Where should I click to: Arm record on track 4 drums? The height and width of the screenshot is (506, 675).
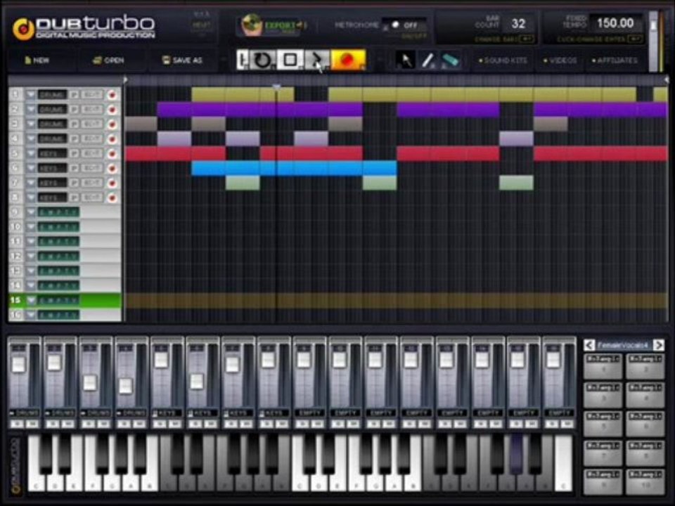[112, 138]
